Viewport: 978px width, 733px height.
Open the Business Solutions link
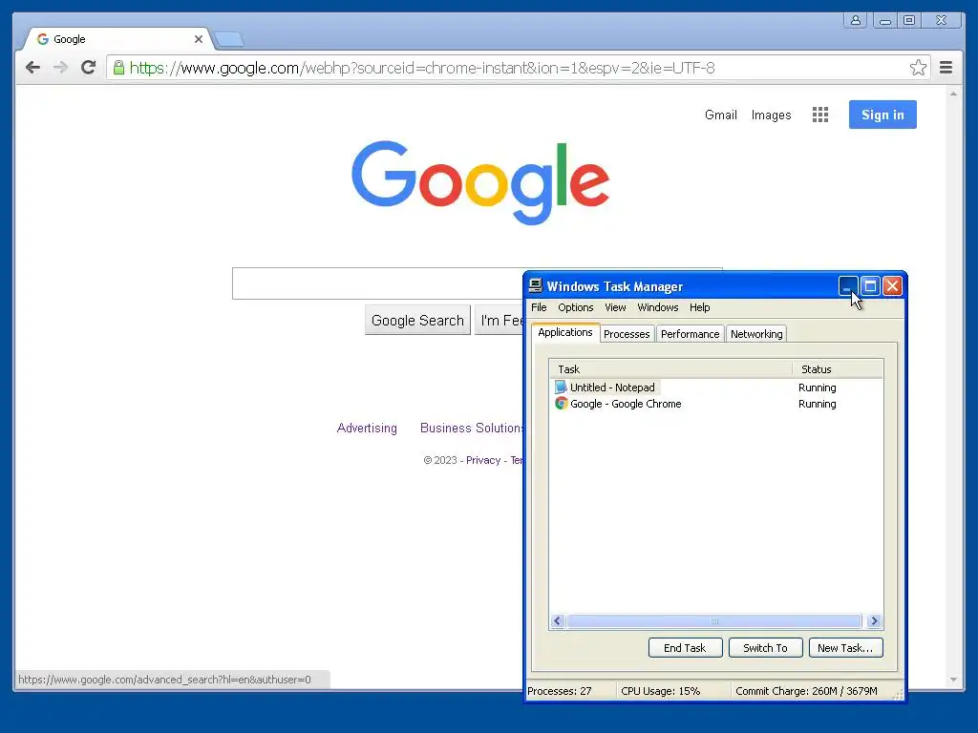coord(472,428)
